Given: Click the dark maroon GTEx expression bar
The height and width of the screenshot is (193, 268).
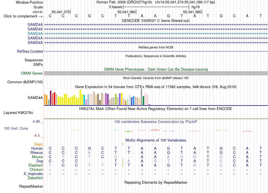Looking at the screenshot, I should point(50,98).
